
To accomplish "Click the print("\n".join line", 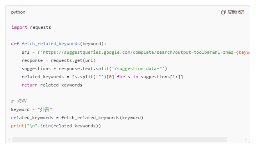I will coord(56,126).
